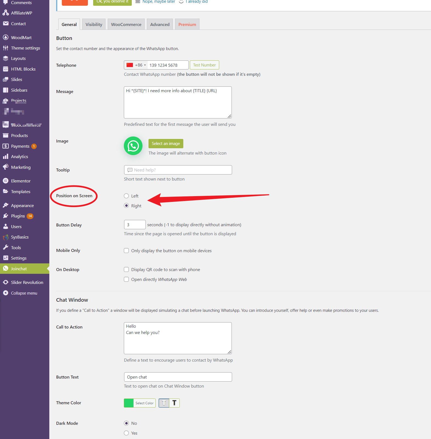This screenshot has width=431, height=439.
Task: Enable only display on mobile devices
Action: [126, 251]
